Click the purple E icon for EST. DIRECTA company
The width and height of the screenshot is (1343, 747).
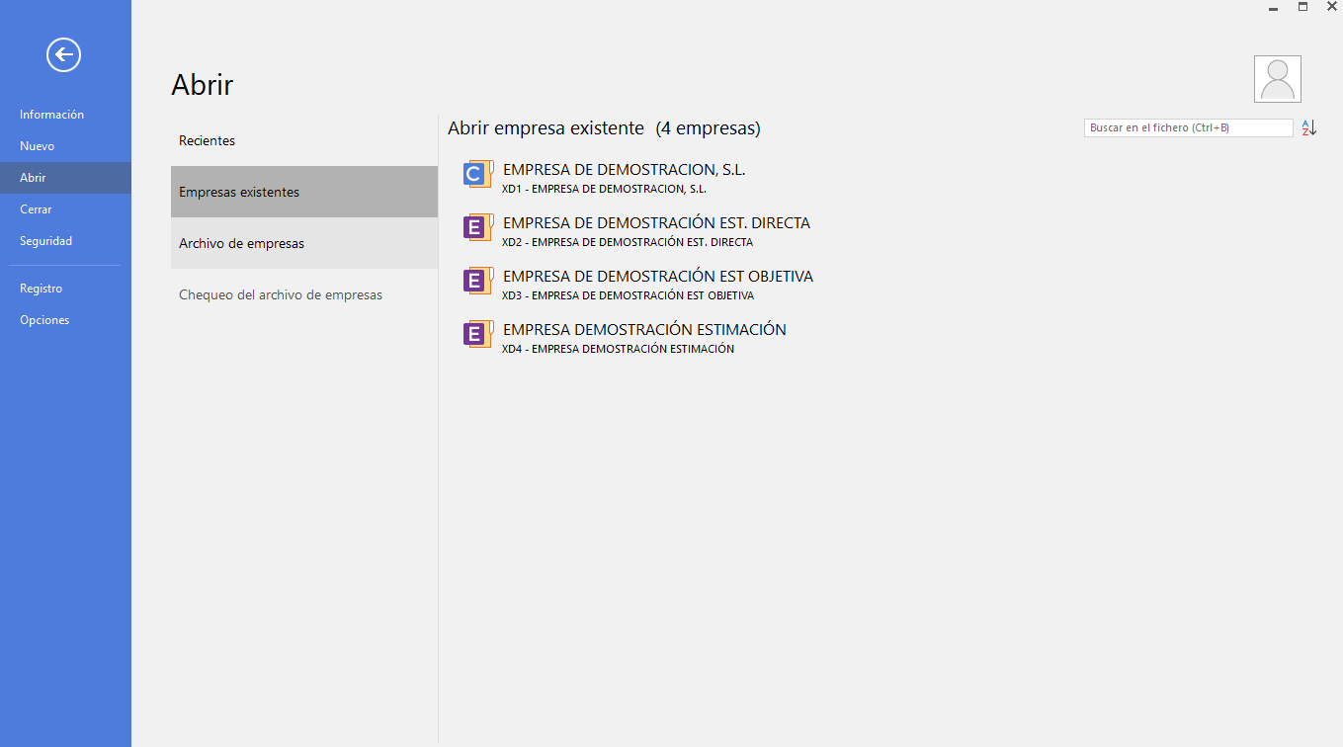[x=478, y=227]
